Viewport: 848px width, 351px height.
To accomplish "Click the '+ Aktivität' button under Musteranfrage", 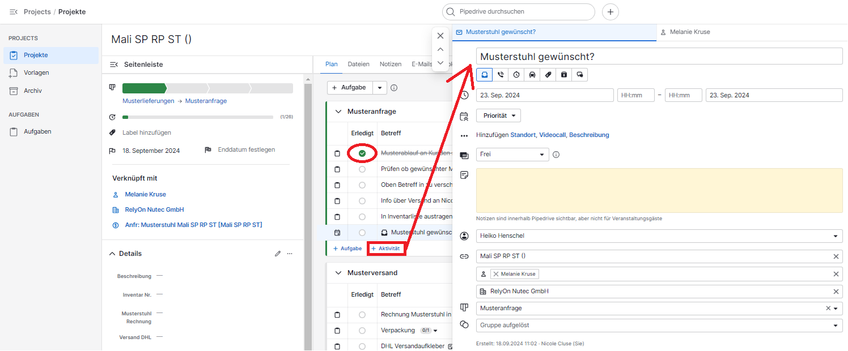I will coord(385,249).
